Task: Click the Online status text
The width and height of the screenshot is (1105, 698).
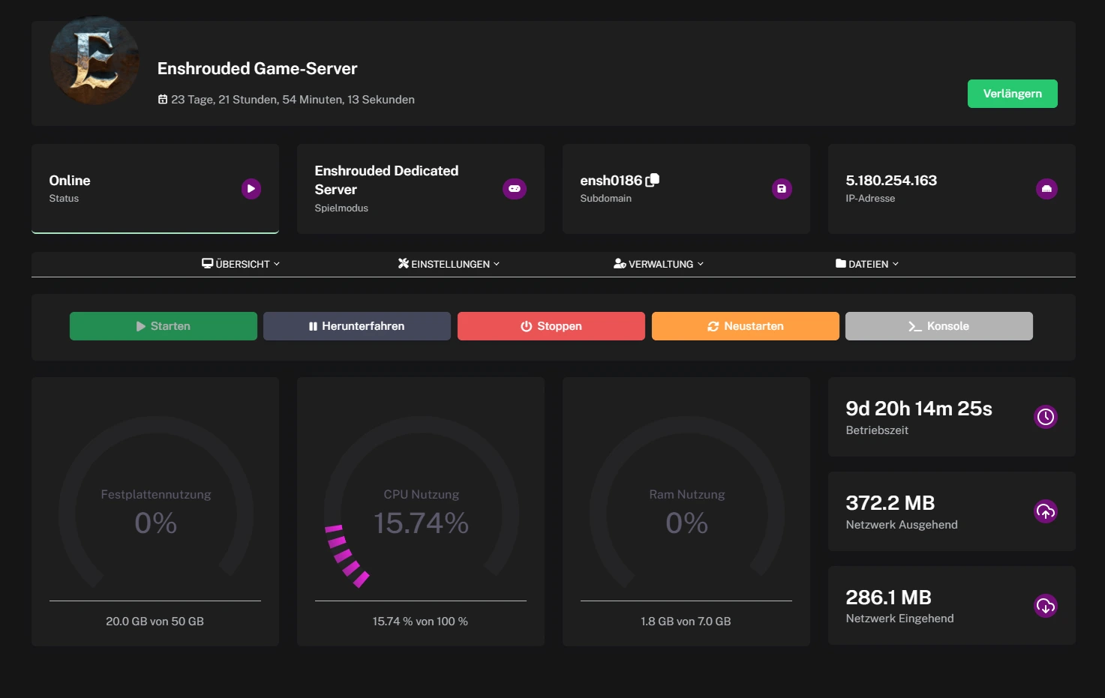Action: [x=70, y=181]
